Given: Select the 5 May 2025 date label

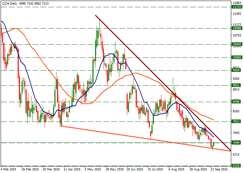Looking at the screenshot, I should pos(93,169).
